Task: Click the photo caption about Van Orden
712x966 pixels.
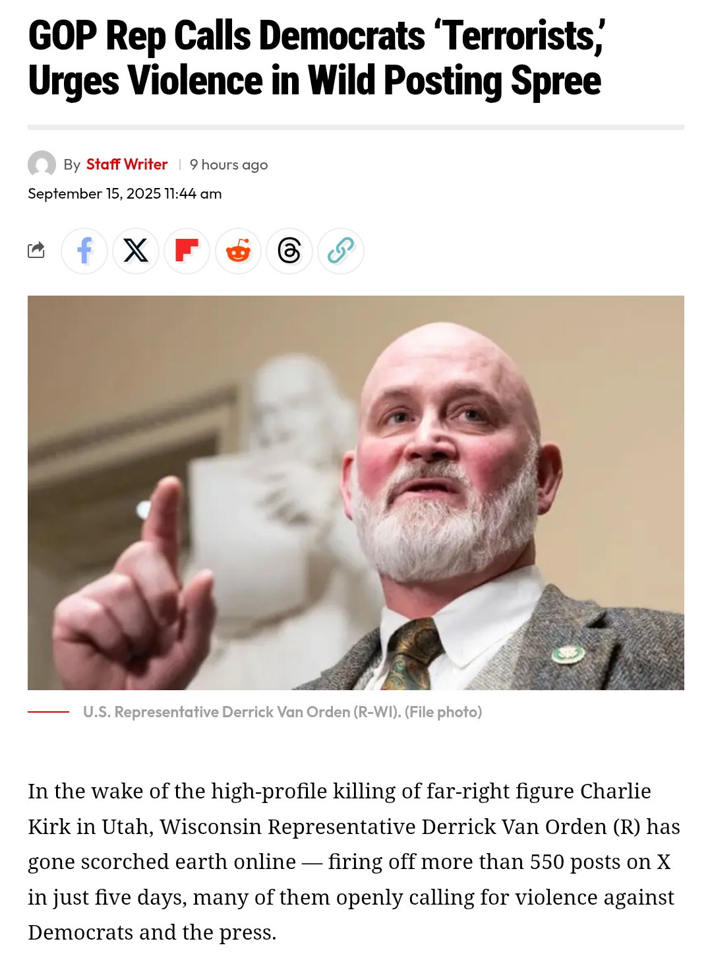Action: click(283, 712)
